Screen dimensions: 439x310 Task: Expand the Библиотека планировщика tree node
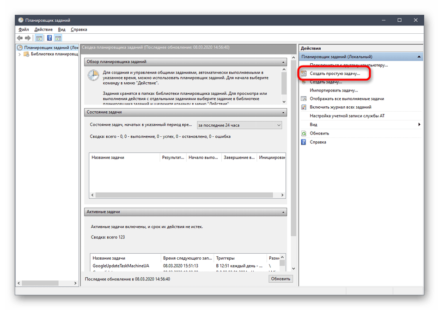click(19, 54)
